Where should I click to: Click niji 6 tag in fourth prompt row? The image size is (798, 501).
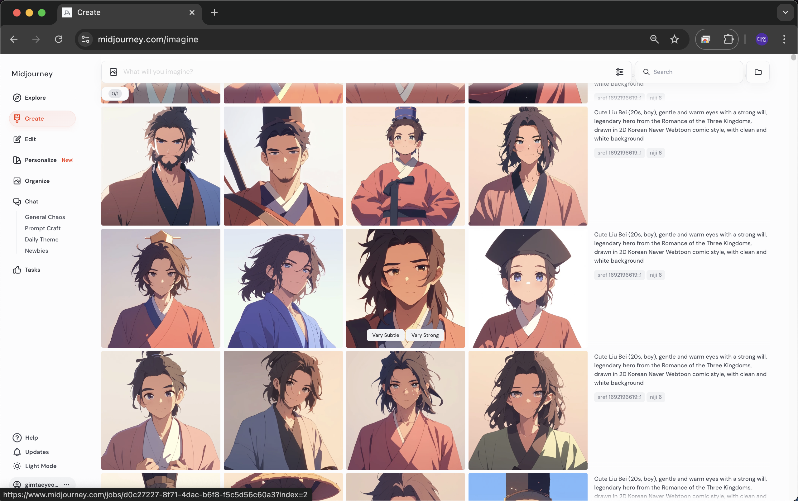coord(656,397)
